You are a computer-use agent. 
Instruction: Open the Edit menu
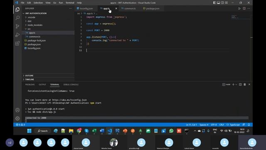29,3
